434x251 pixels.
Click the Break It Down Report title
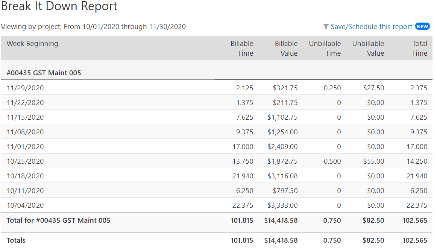[x=60, y=6]
